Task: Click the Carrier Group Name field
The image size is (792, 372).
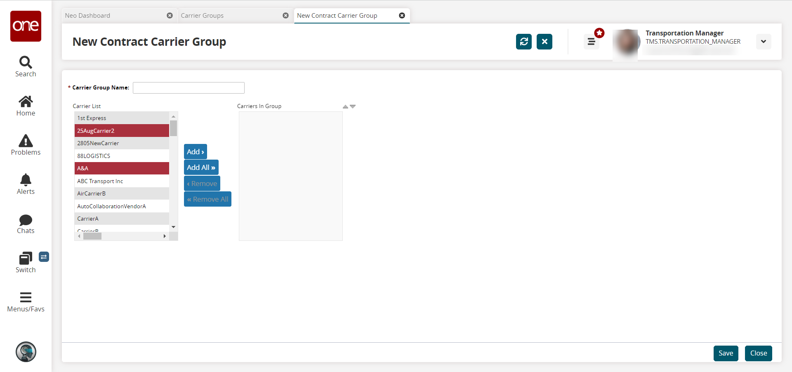Action: pyautogui.click(x=189, y=88)
